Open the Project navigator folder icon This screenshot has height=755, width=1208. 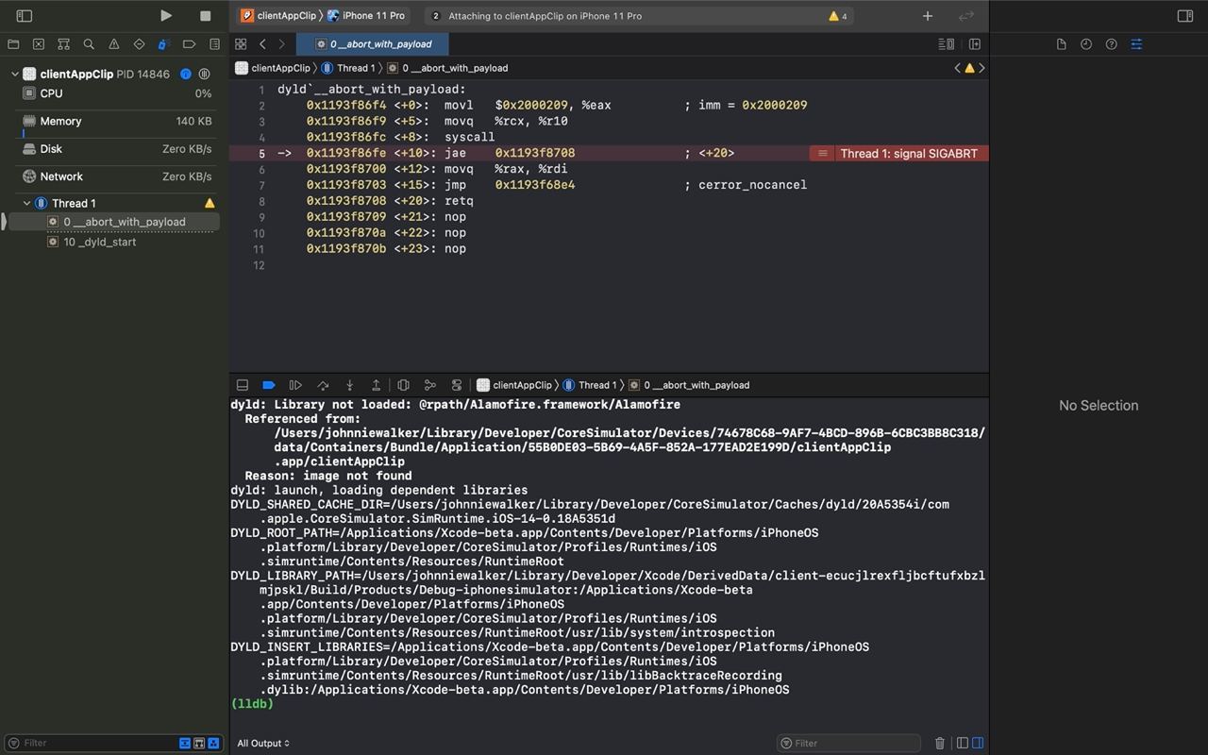coord(13,44)
